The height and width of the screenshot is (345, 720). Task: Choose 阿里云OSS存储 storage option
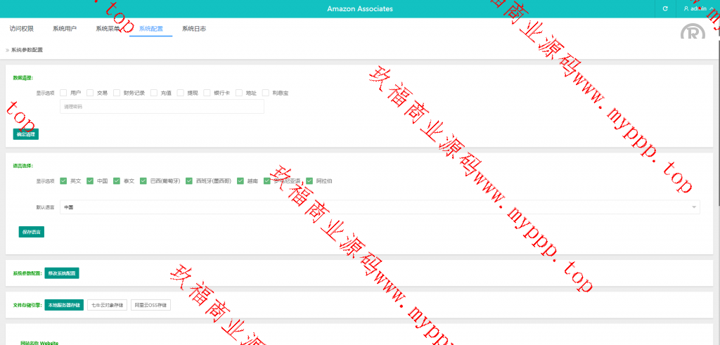[x=150, y=306]
